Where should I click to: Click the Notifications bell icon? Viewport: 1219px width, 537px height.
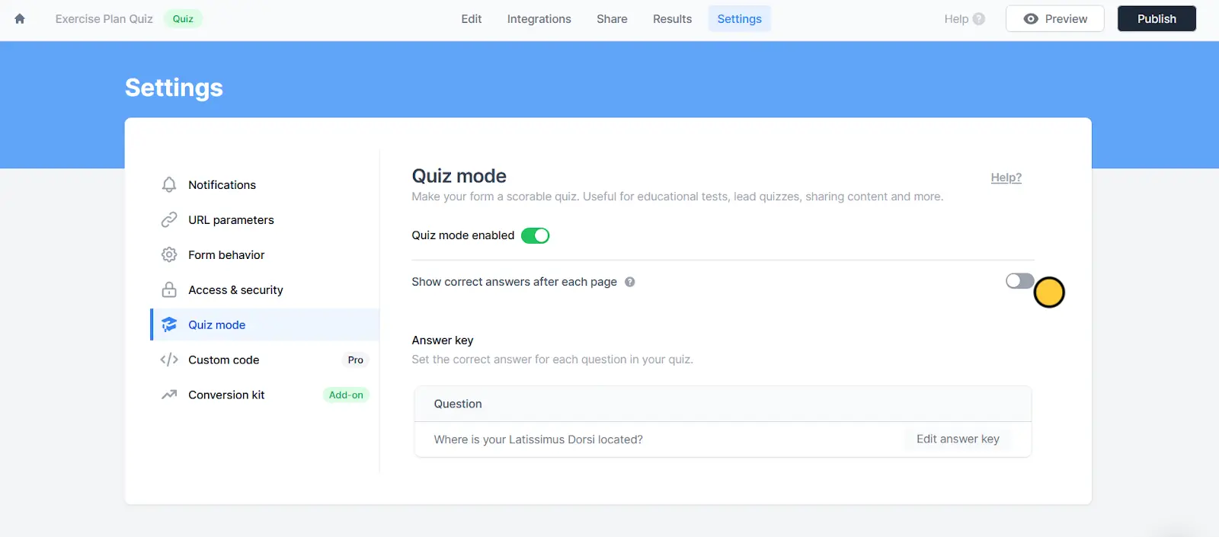(169, 185)
